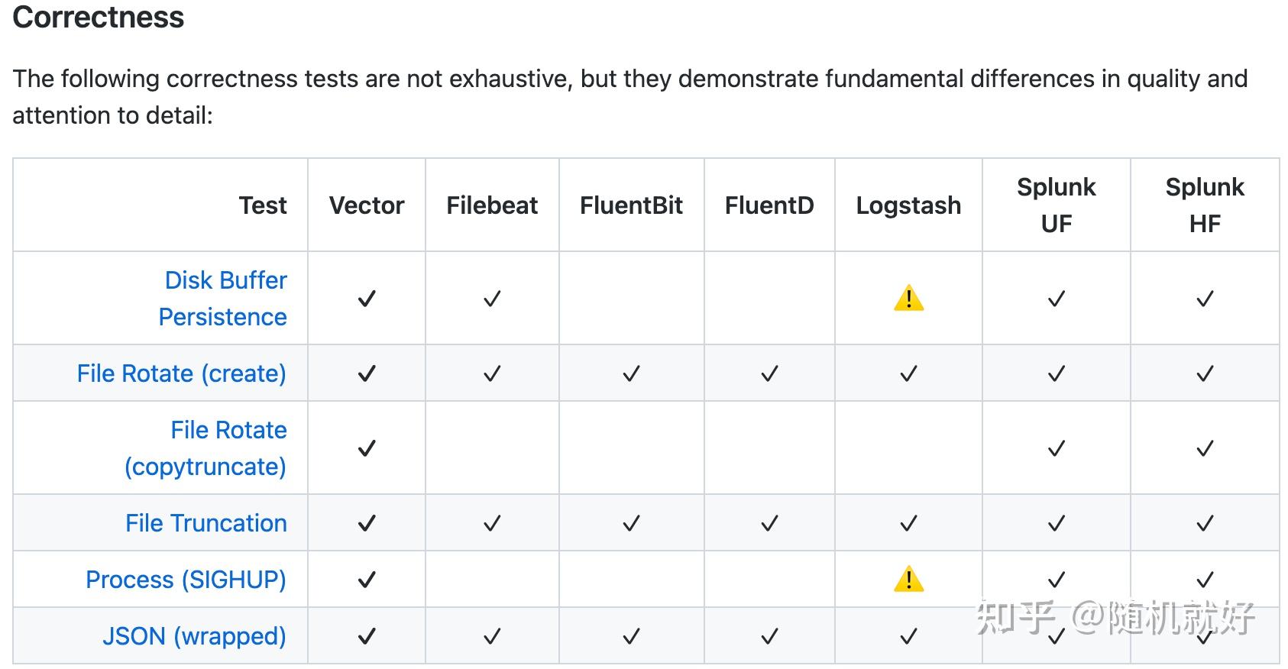Click Splunk UF's File Rotate (copytruncate) checkmark
This screenshot has height=669, width=1288.
pyautogui.click(x=1056, y=448)
